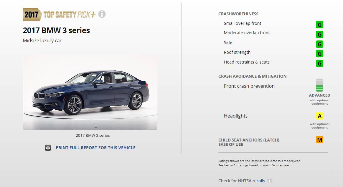This screenshot has width=343, height=187.
Task: Click the Roof strength G rating badge
Action: [319, 54]
